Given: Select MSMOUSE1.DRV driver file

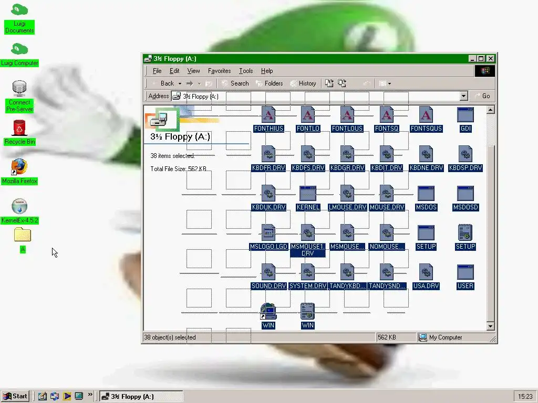Looking at the screenshot, I should (x=308, y=240).
